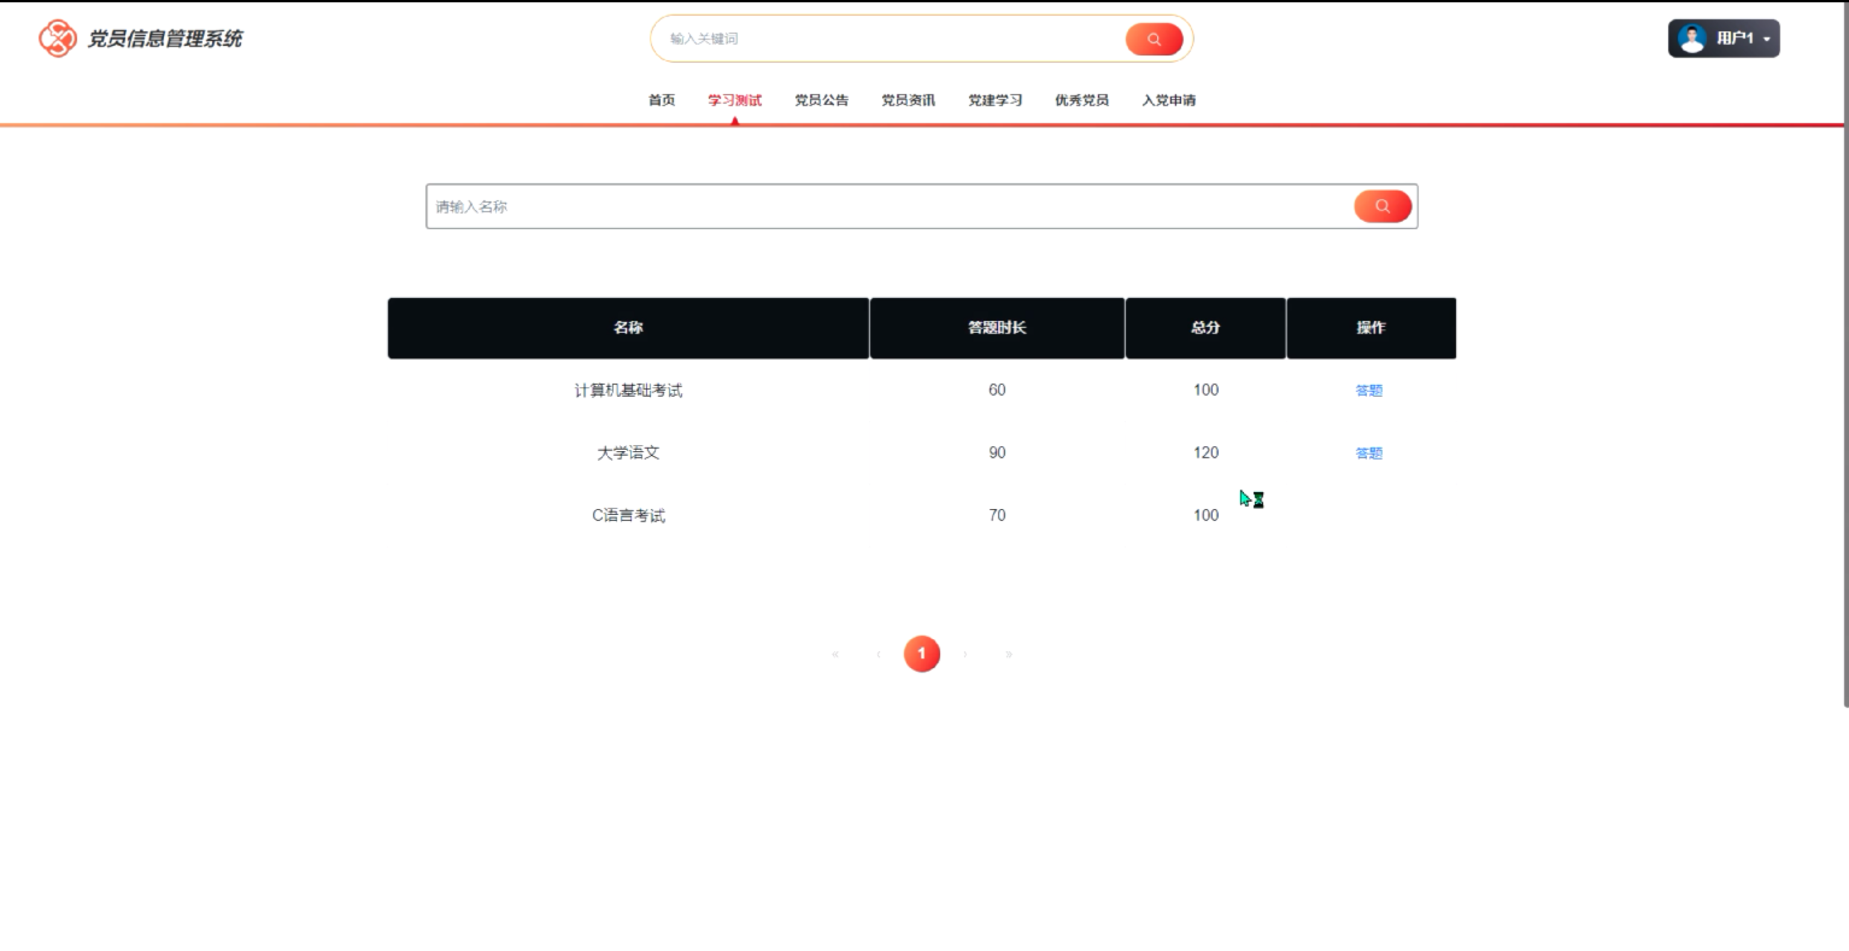
Task: Jump to last page double-arrow icon
Action: [1008, 654]
